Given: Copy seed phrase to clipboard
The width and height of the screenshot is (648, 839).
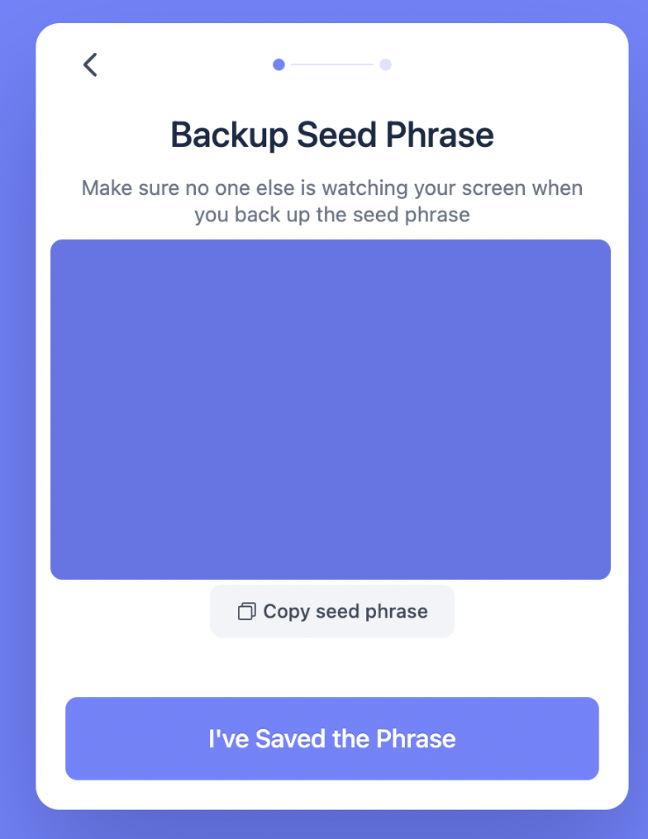Looking at the screenshot, I should point(332,611).
